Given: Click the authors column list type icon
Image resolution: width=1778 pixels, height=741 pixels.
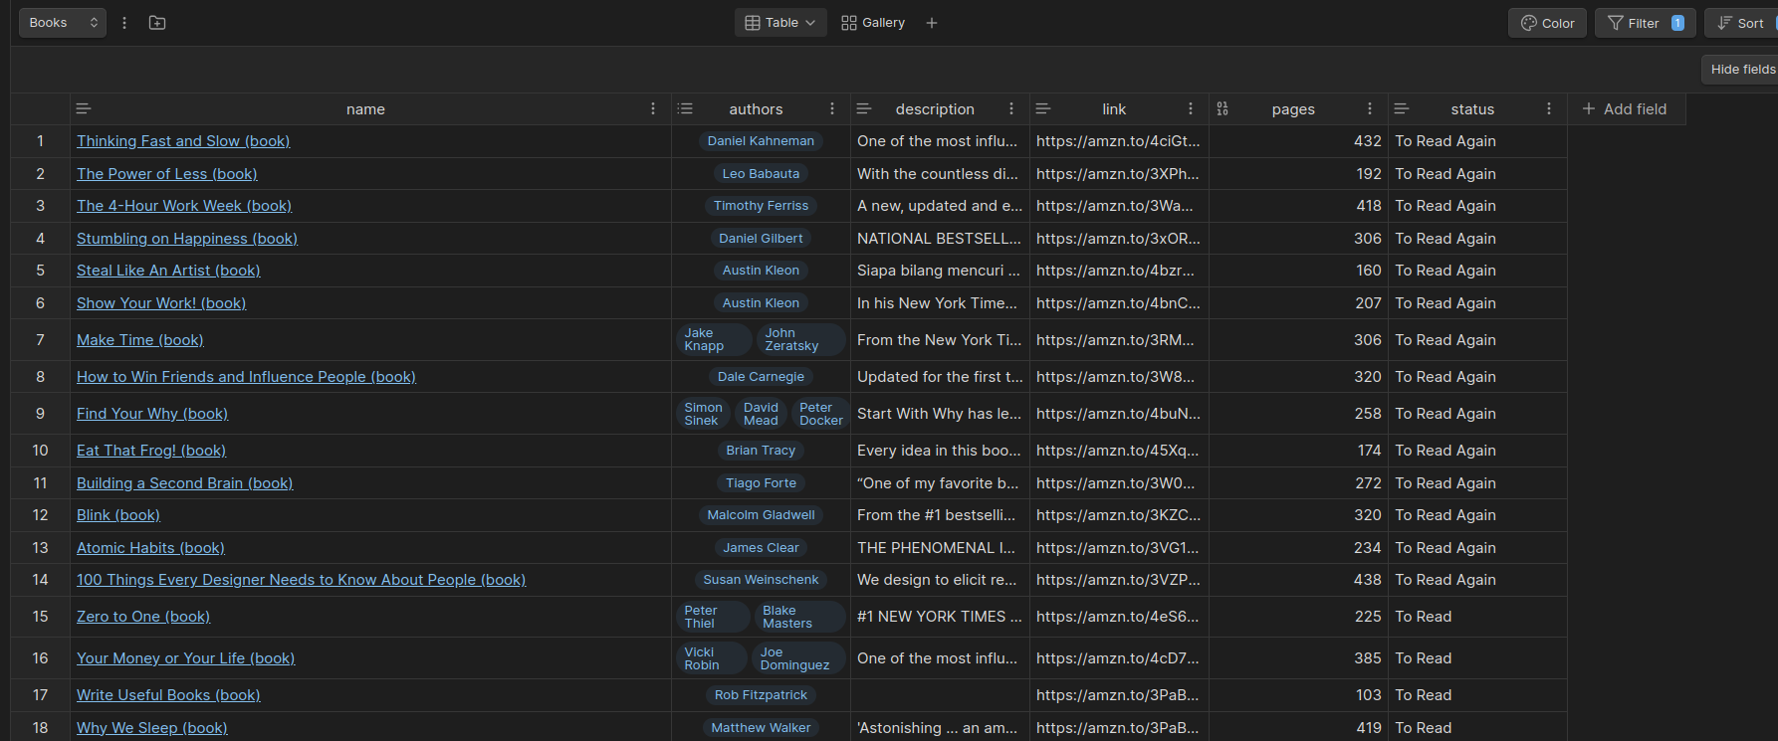Looking at the screenshot, I should coord(685,109).
